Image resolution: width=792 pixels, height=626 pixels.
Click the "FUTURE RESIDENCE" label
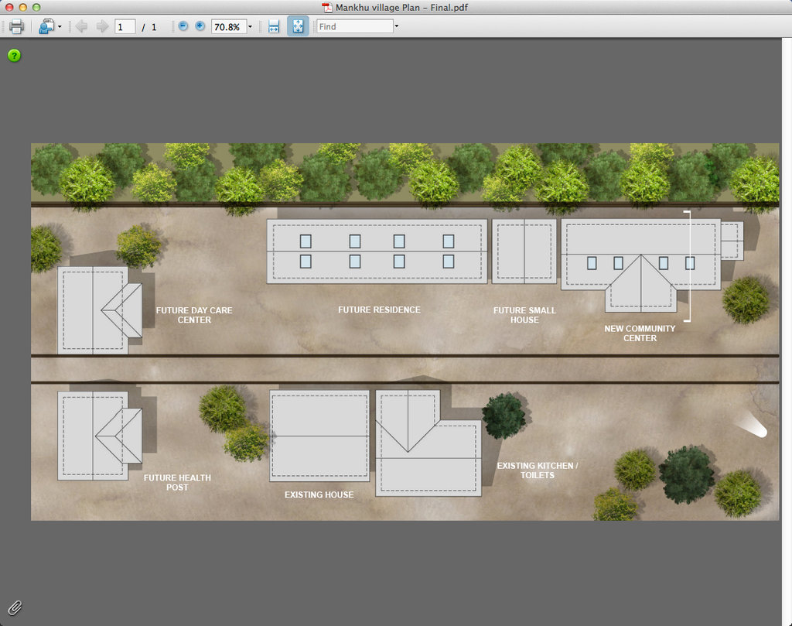pos(379,310)
